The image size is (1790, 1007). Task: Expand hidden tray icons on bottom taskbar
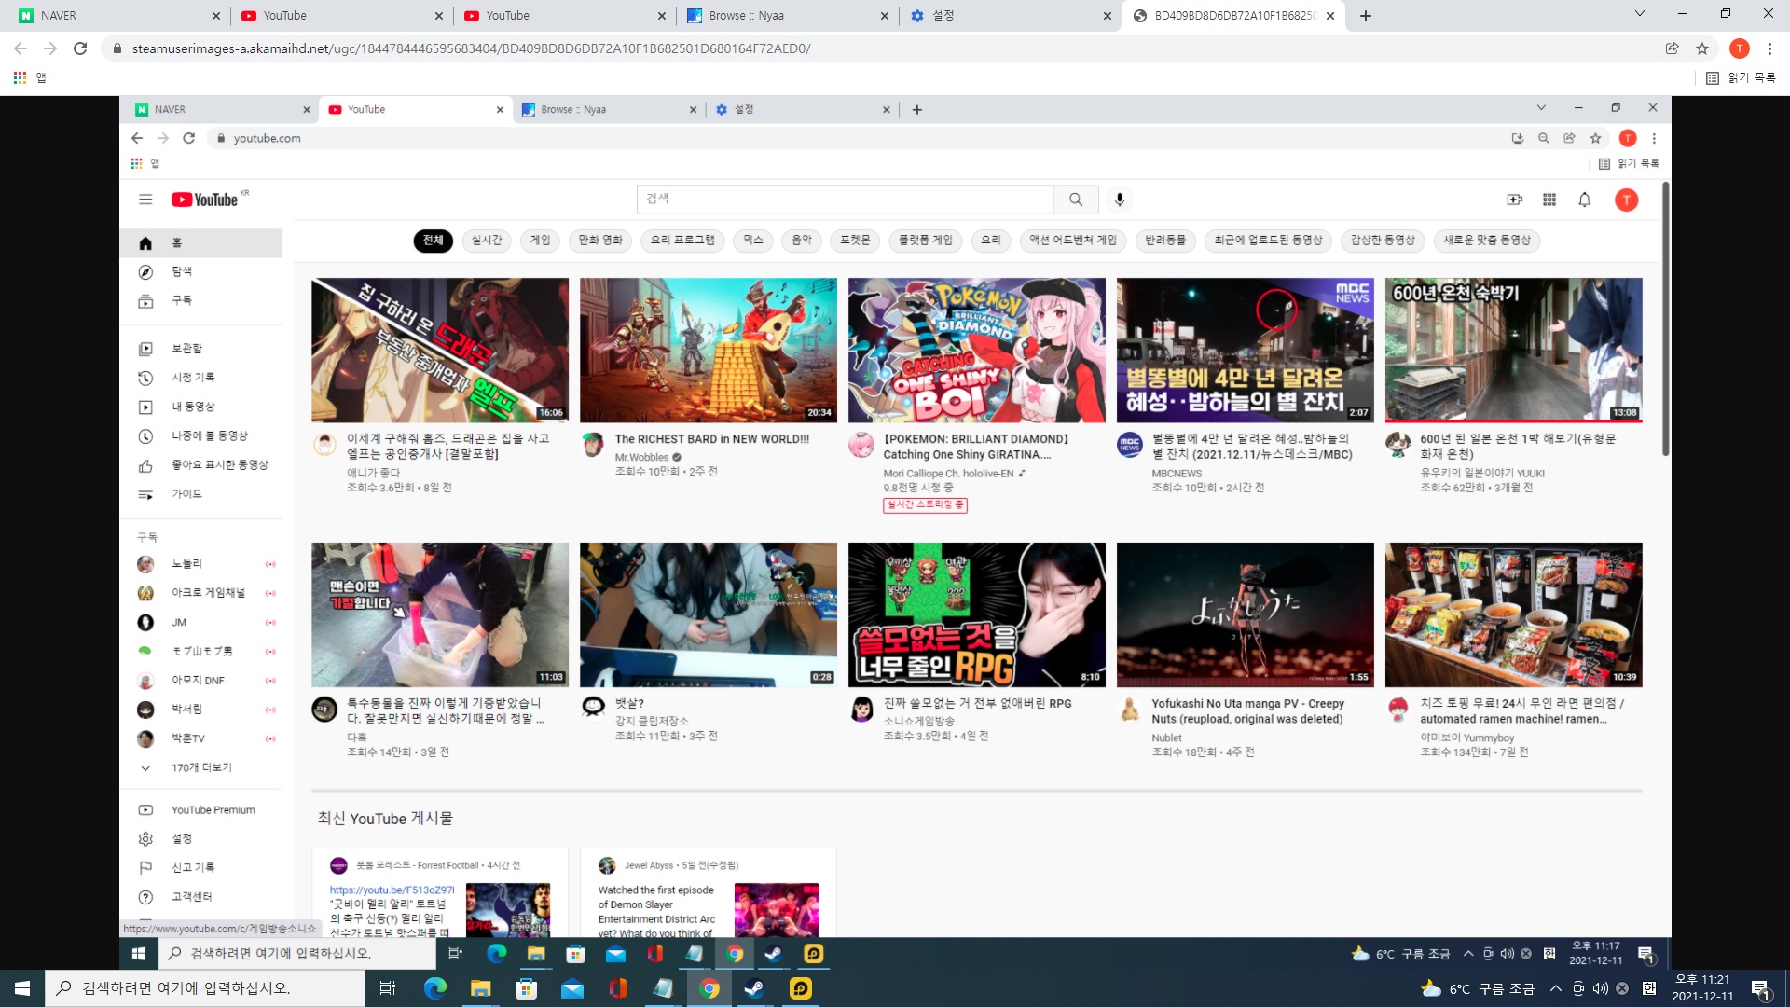tap(1555, 988)
